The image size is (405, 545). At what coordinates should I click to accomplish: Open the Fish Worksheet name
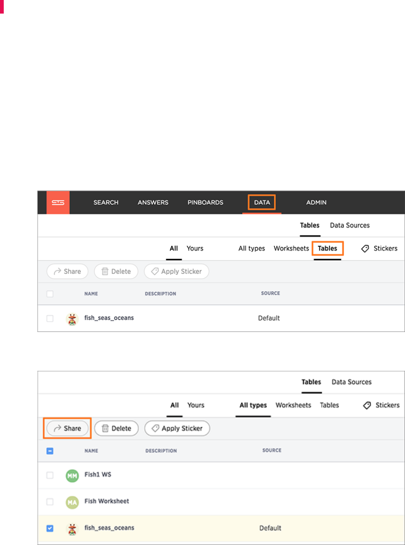click(107, 501)
